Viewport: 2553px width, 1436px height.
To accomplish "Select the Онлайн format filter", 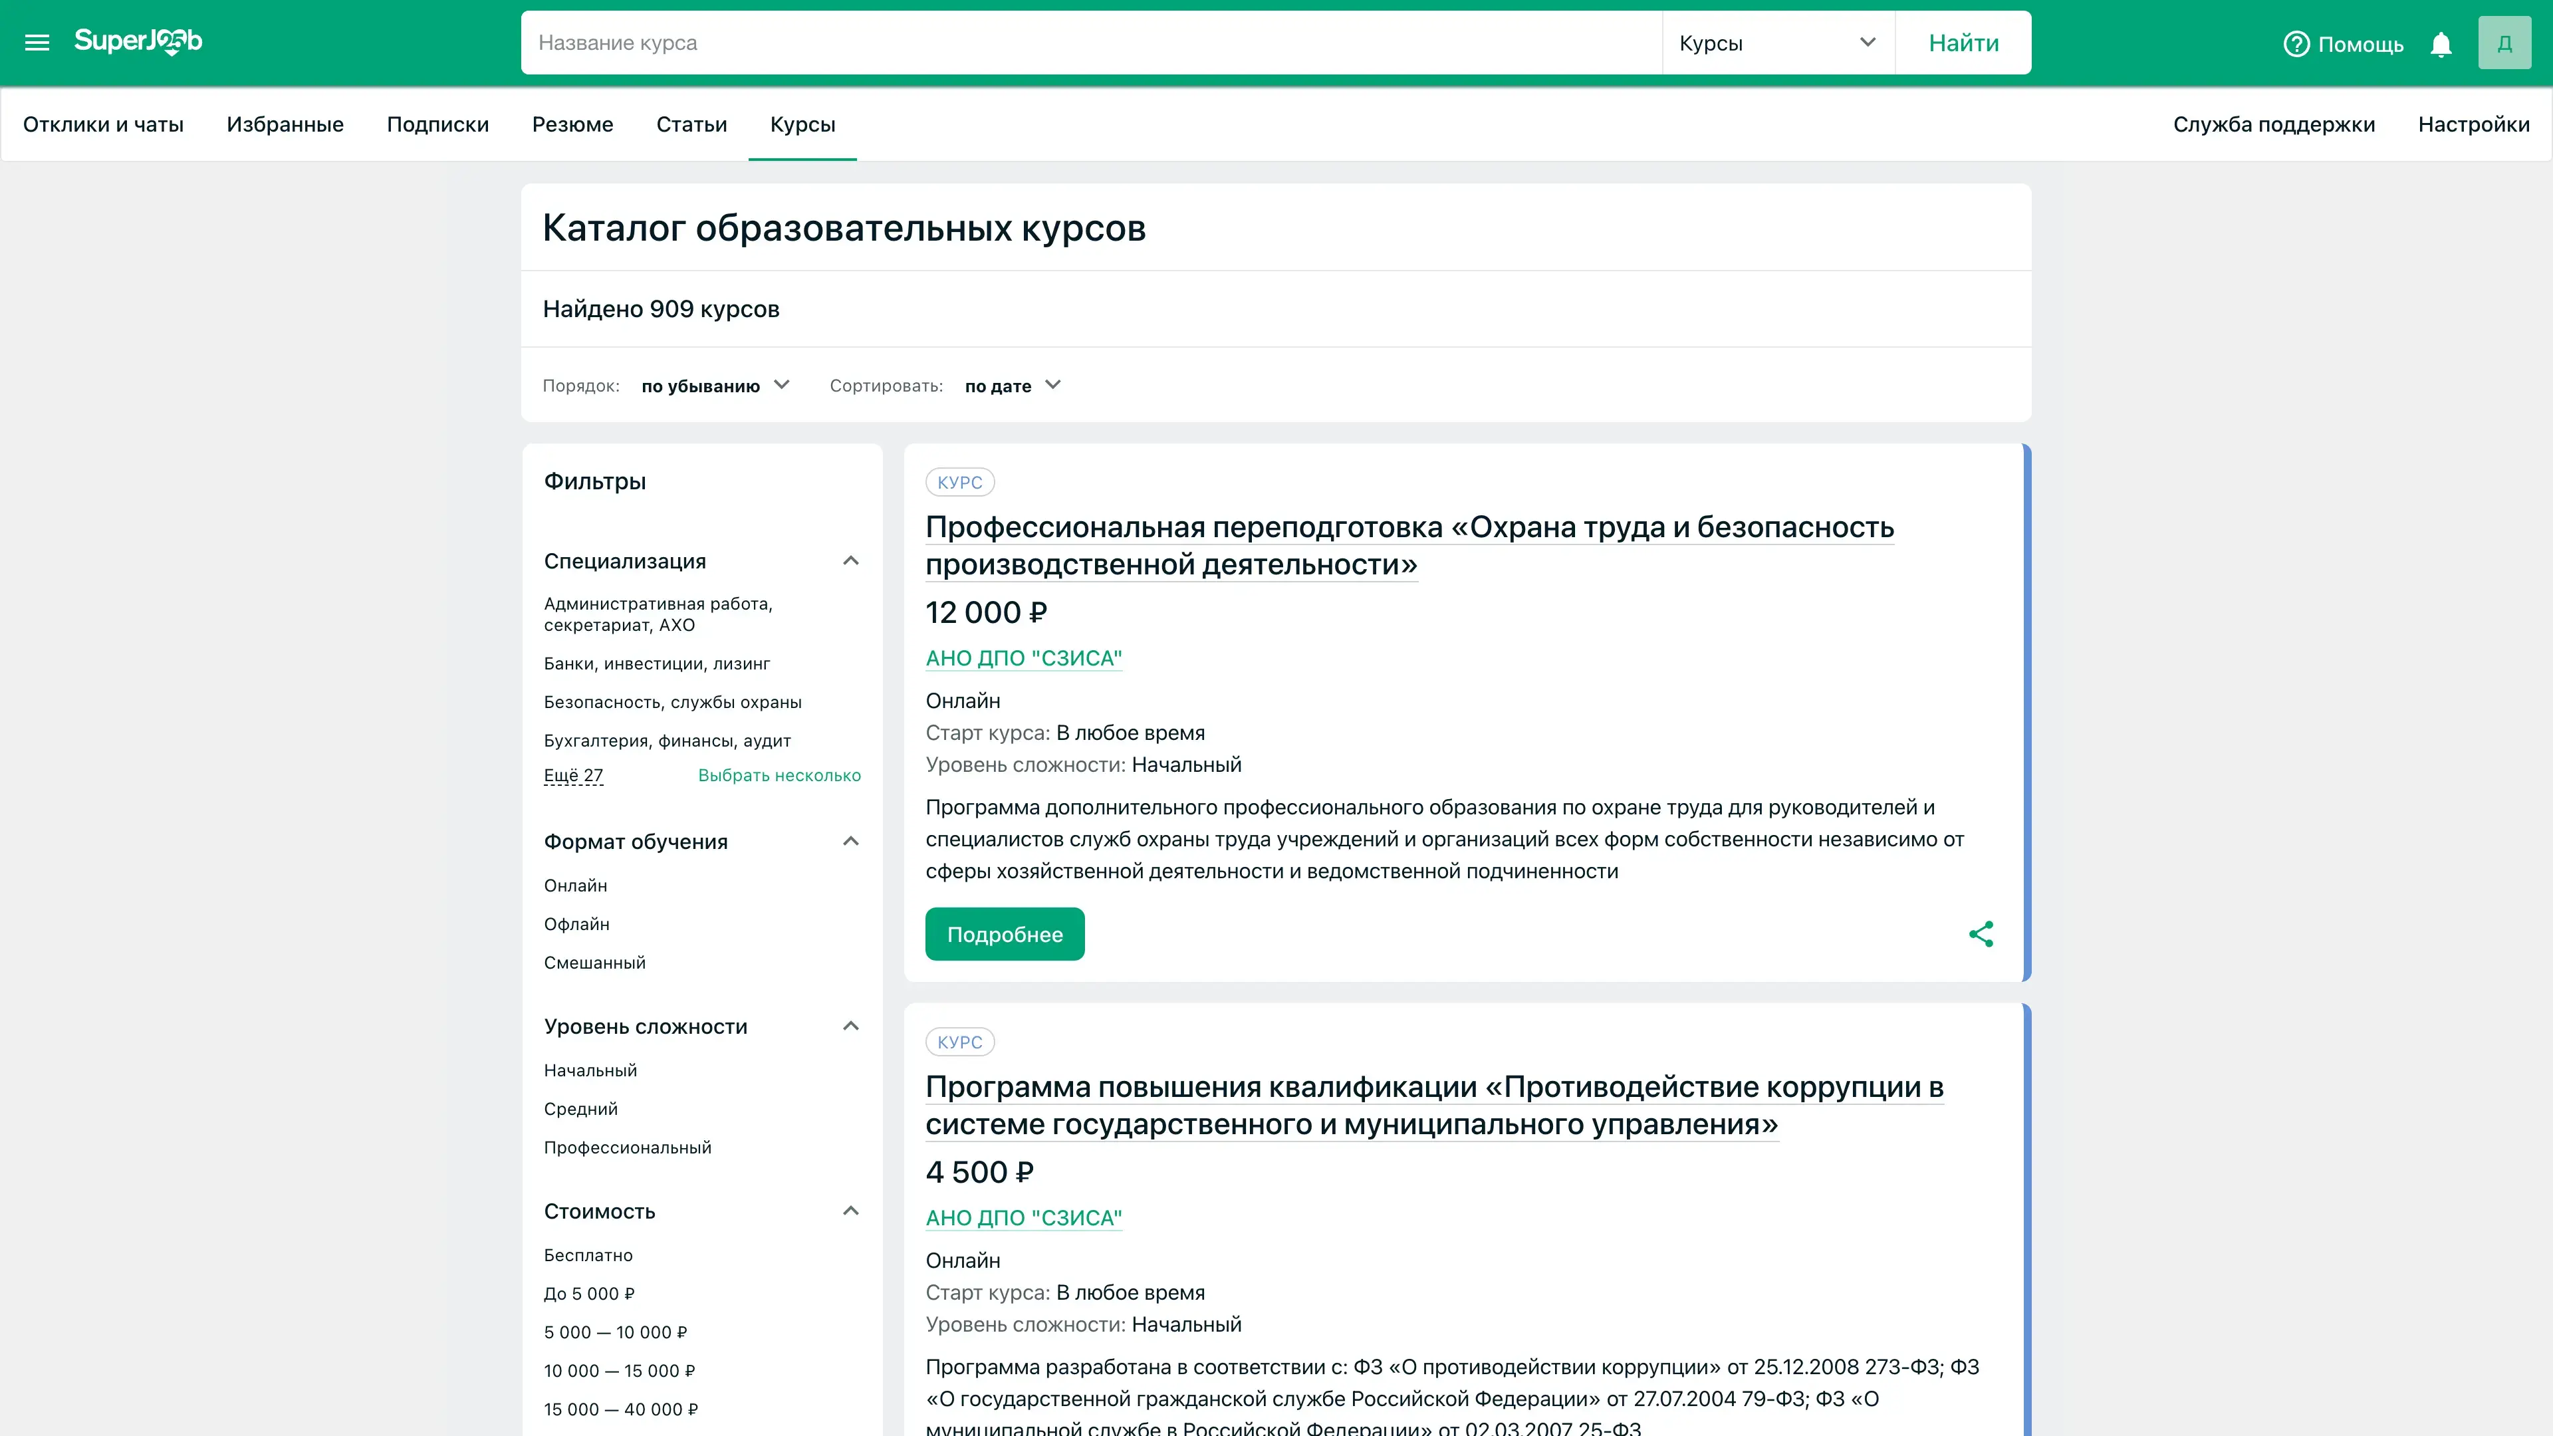I will click(575, 885).
